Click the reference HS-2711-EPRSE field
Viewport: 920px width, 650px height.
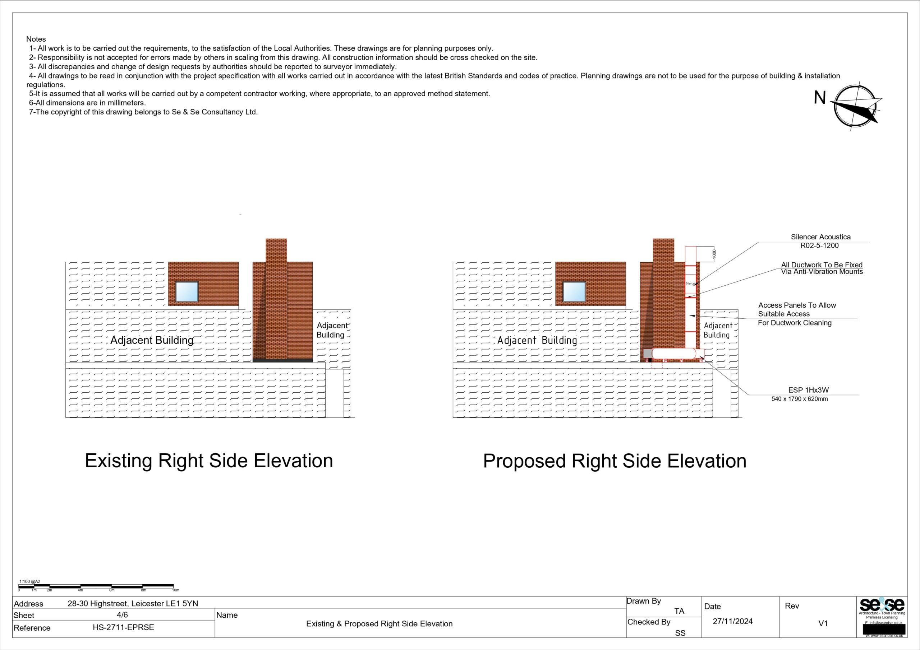coord(123,628)
